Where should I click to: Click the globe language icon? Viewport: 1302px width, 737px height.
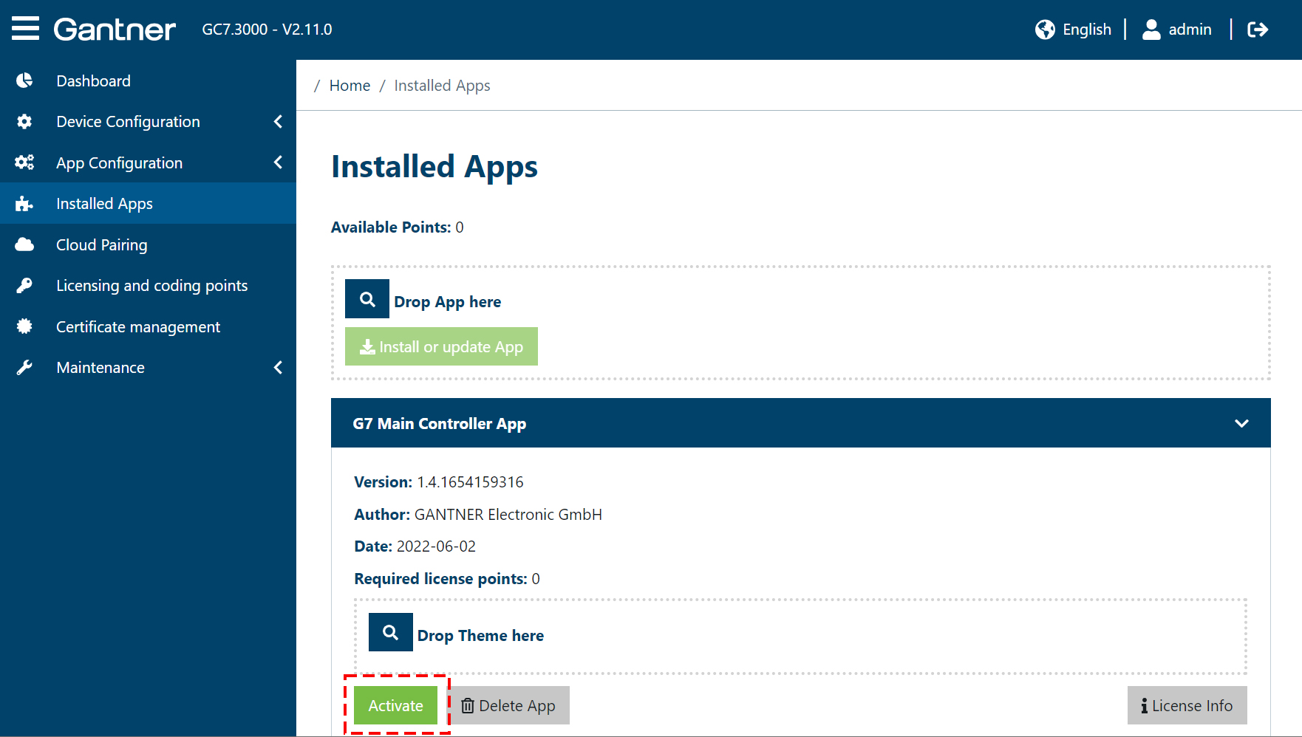point(1045,30)
